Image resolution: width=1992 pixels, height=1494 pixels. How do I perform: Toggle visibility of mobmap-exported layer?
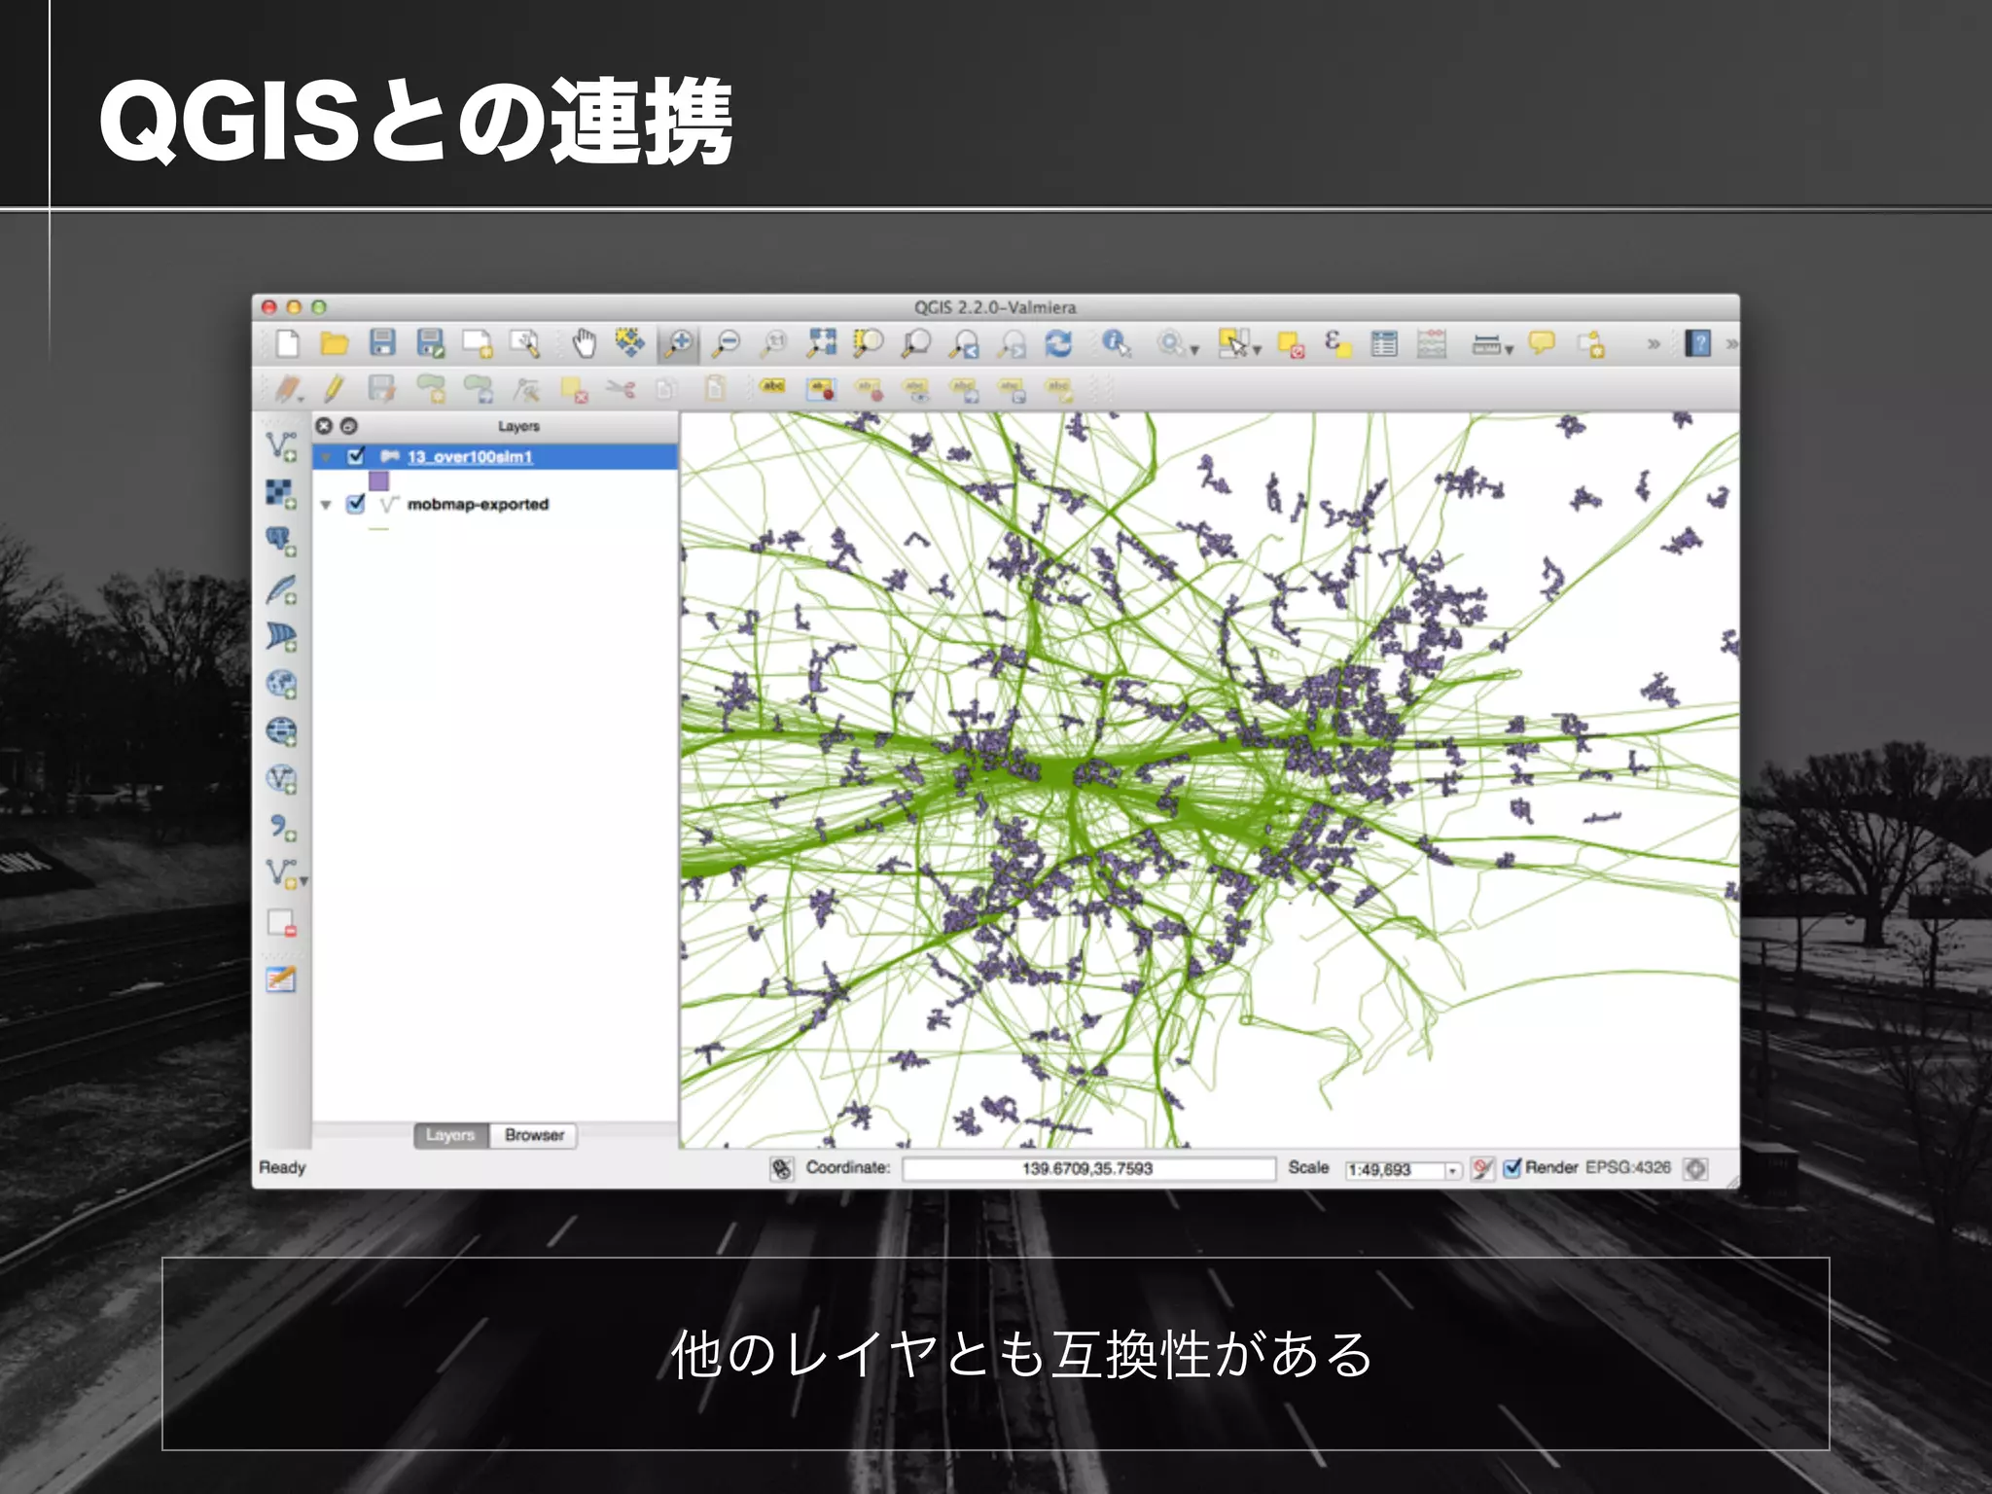click(356, 504)
